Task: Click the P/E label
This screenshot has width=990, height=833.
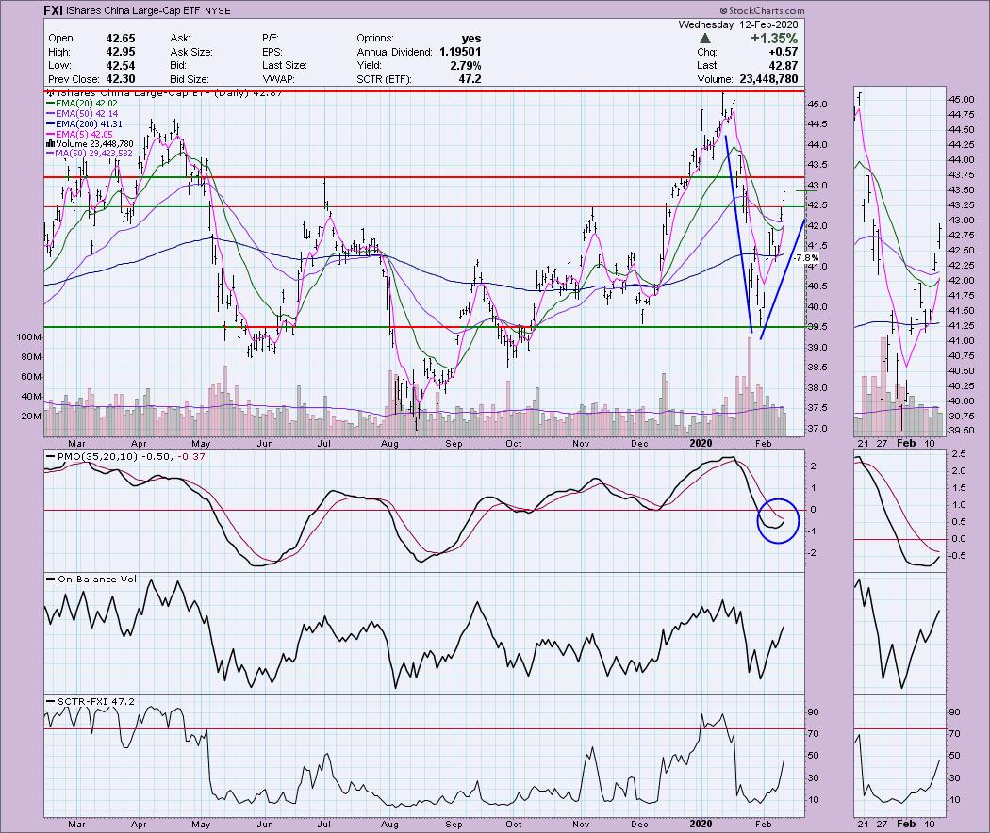Action: 271,38
